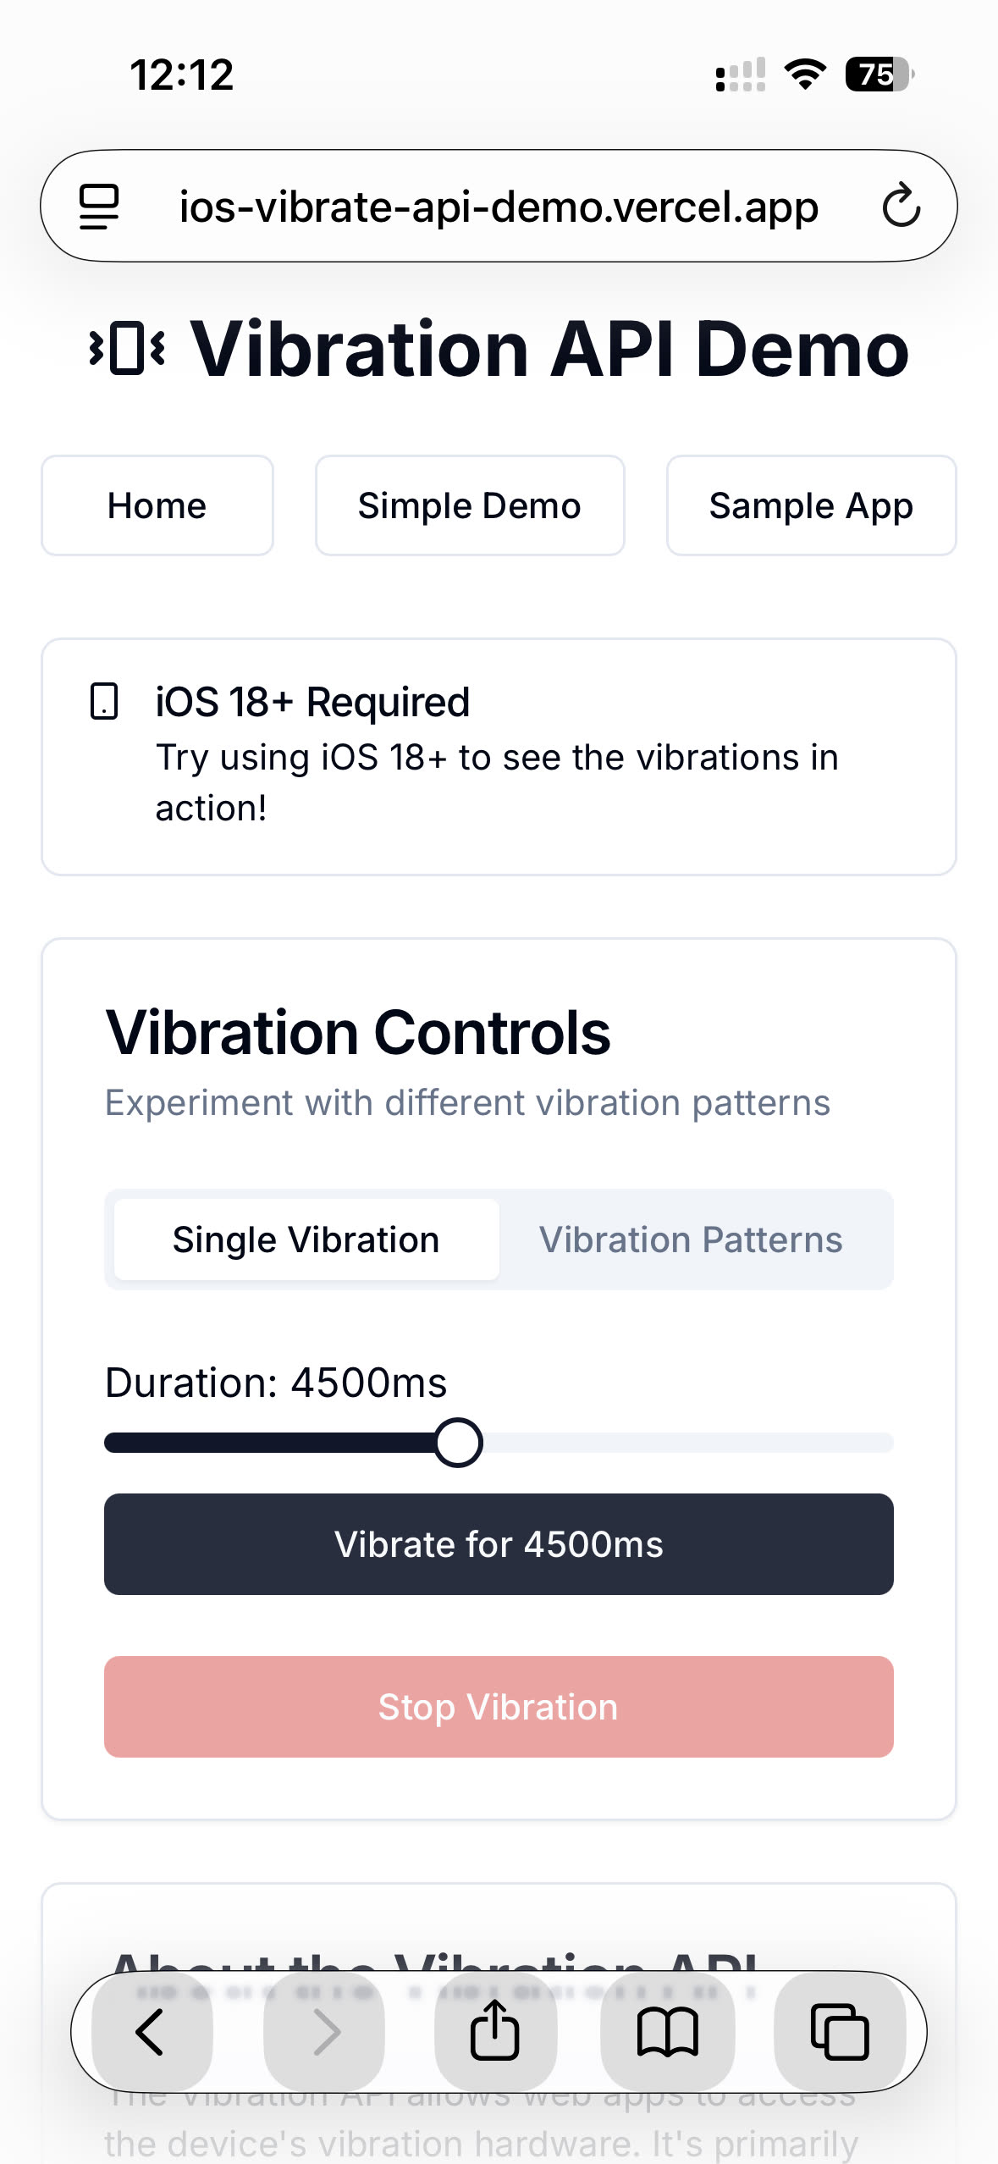Tap the ios-vibrate-api-demo.vercel.app address field
This screenshot has width=998, height=2164.
[499, 207]
